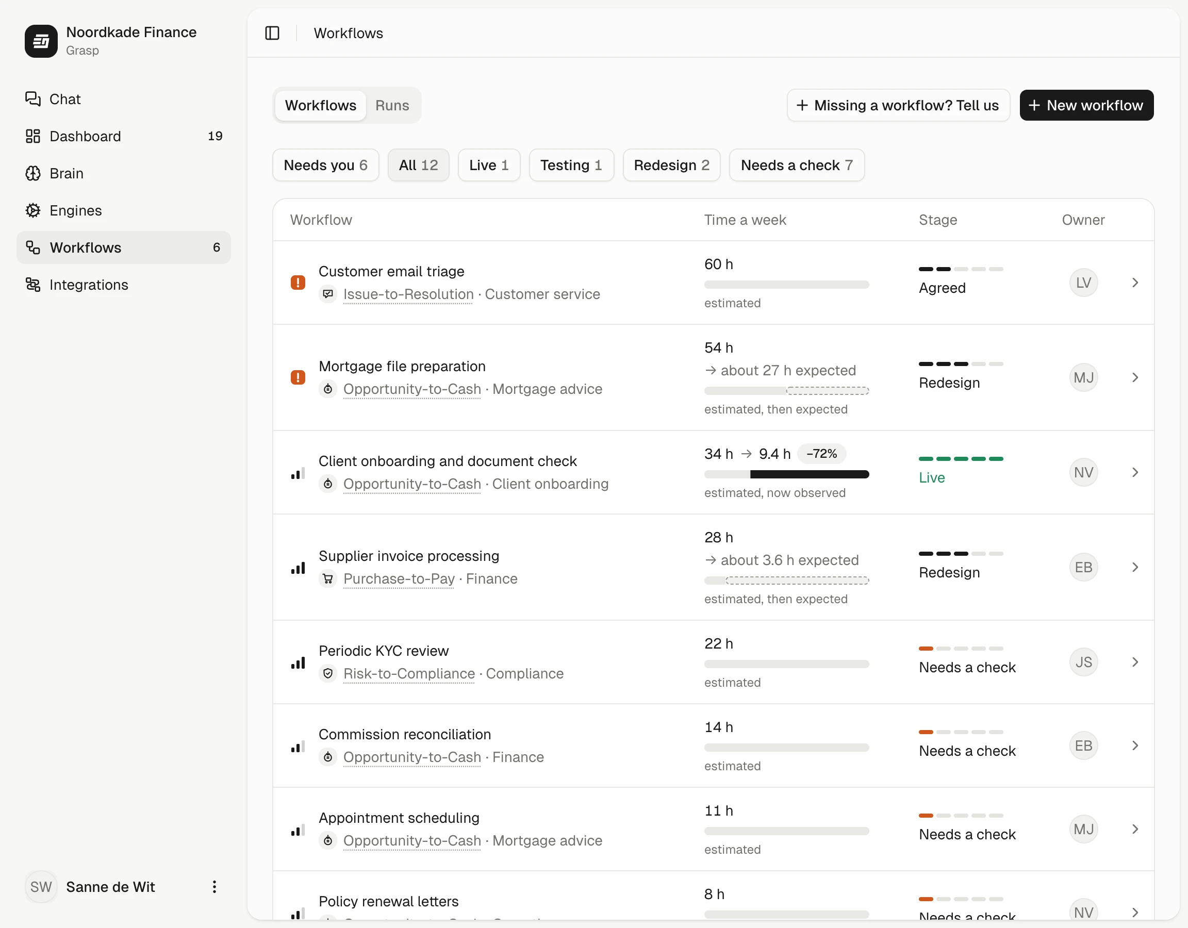The height and width of the screenshot is (928, 1188).
Task: Go to Brain in sidebar
Action: click(123, 173)
